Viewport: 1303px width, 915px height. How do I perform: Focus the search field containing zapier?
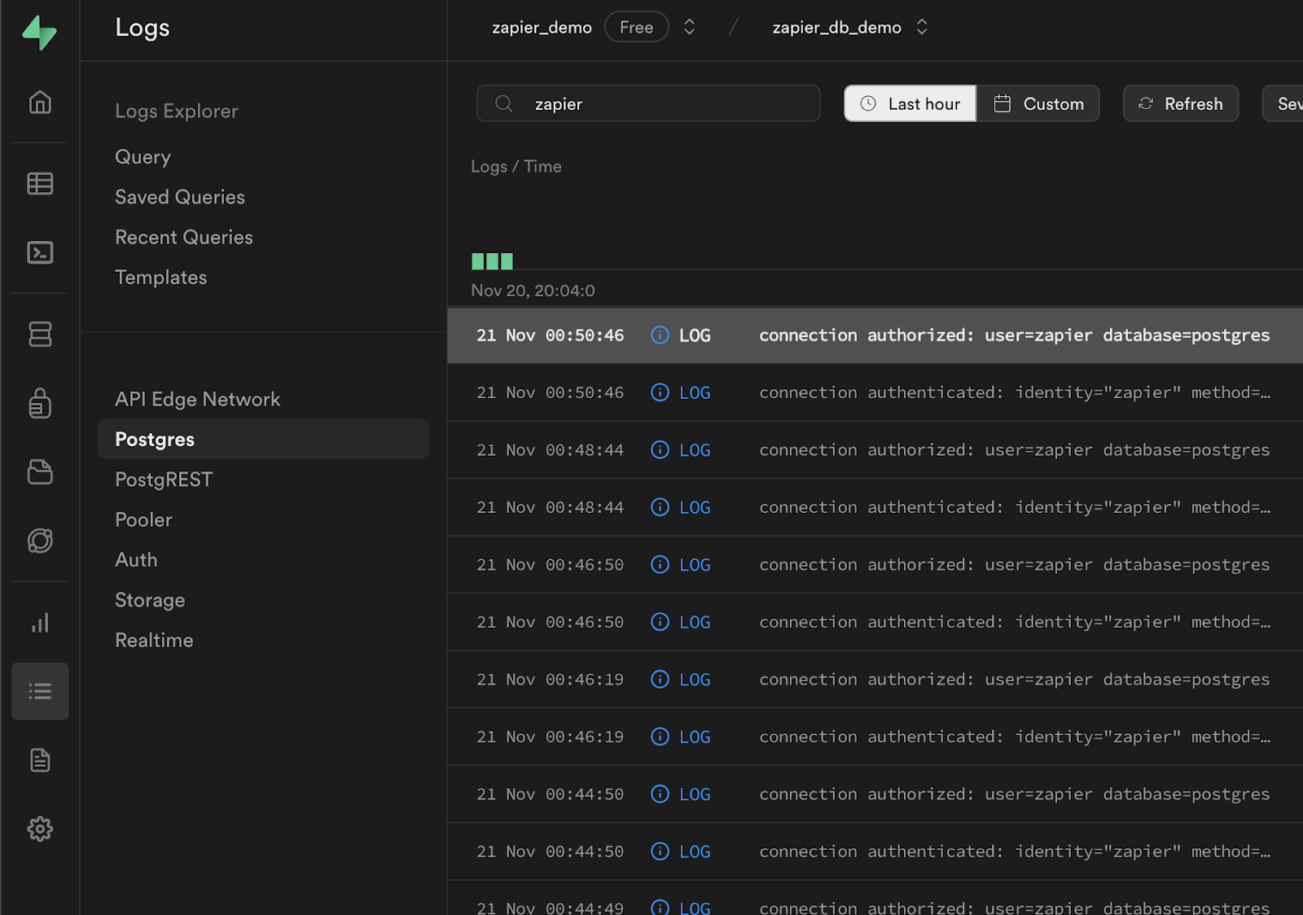coord(648,103)
